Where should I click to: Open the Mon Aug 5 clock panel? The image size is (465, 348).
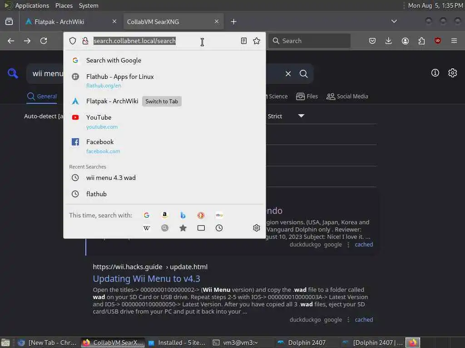pyautogui.click(x=435, y=5)
